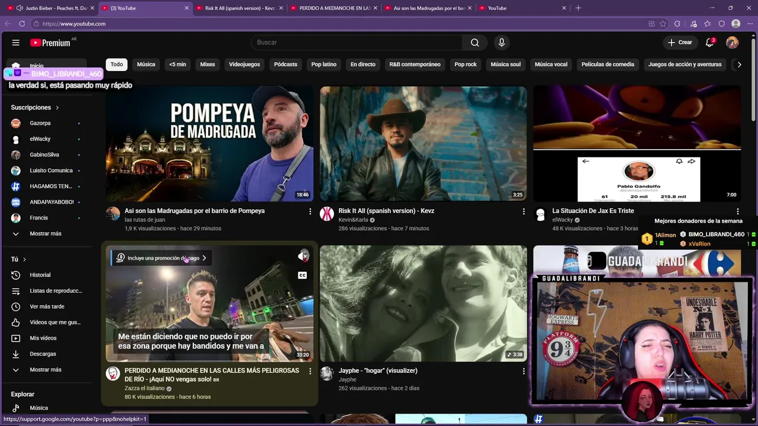This screenshot has width=758, height=426.
Task: Open the Tú section chevron
Action: tap(24, 260)
